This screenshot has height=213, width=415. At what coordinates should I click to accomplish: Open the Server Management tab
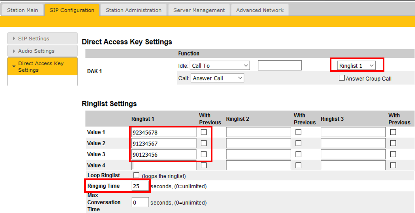199,10
